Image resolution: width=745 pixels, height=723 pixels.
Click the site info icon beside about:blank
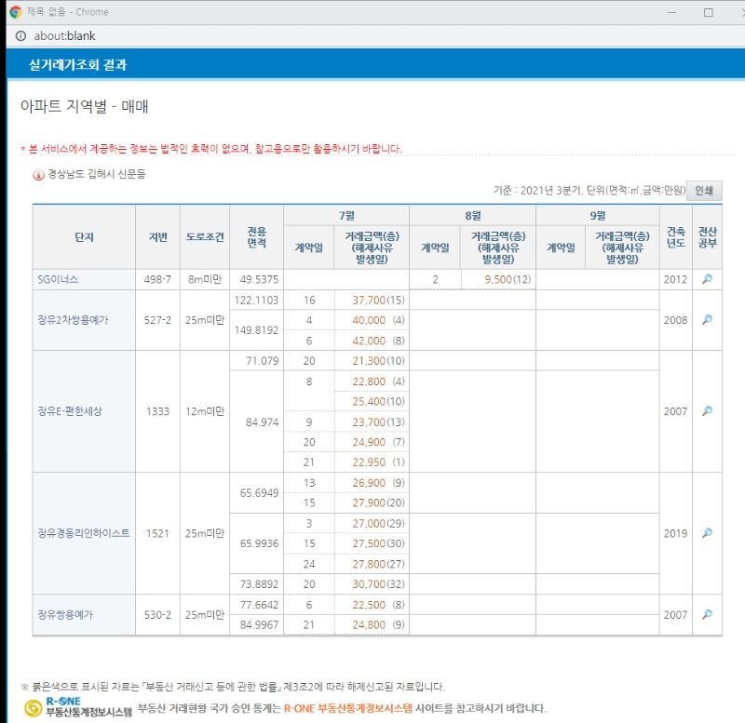point(20,36)
